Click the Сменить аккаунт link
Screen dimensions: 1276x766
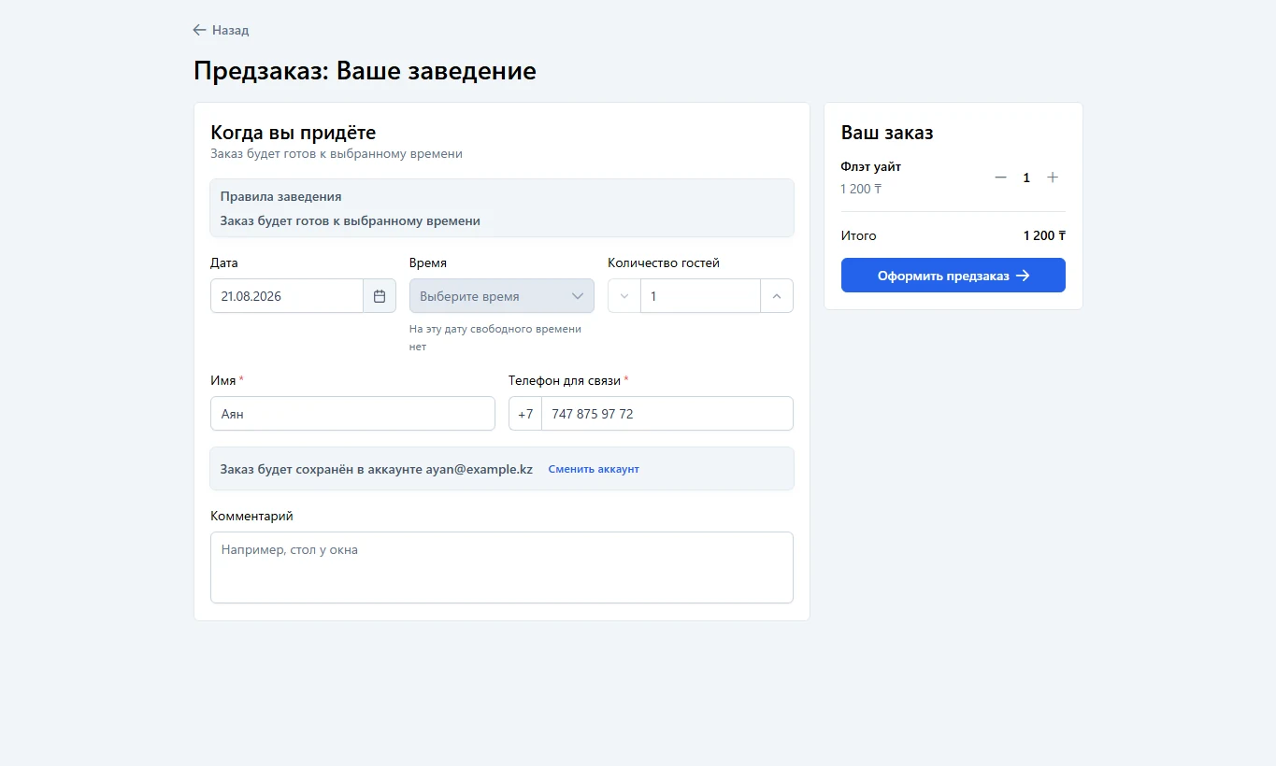click(x=594, y=469)
